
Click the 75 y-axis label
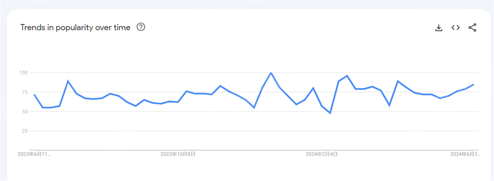point(24,92)
